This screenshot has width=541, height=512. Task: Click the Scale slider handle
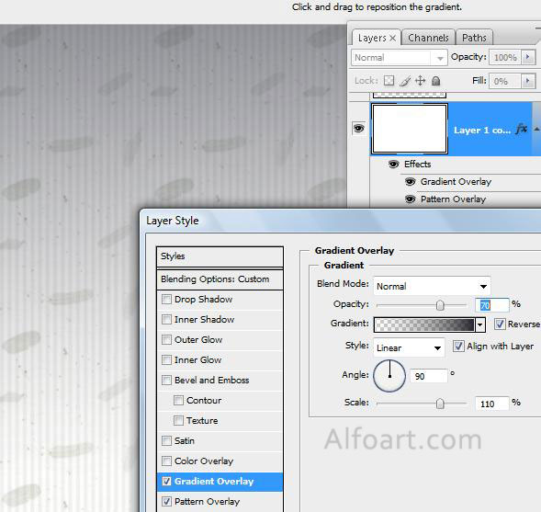click(x=440, y=404)
